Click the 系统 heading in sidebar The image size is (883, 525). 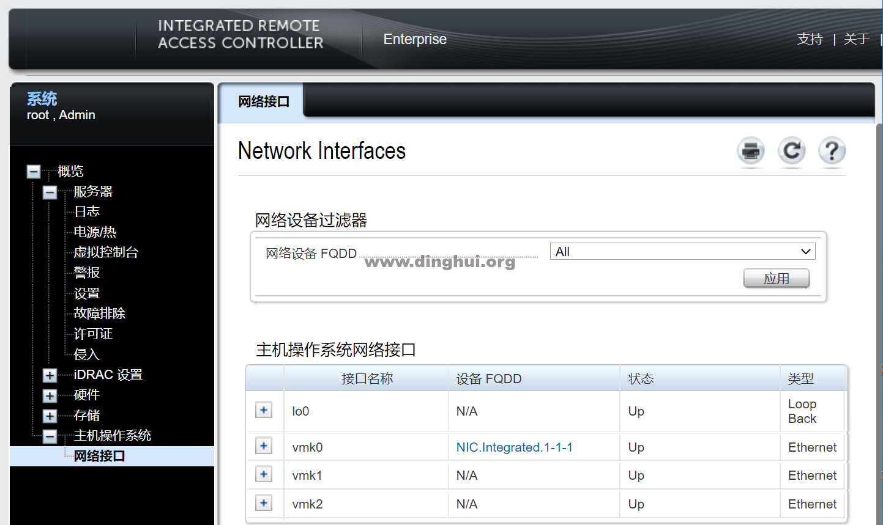click(42, 98)
